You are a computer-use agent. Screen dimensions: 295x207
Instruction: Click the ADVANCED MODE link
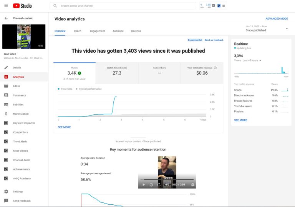[277, 18]
